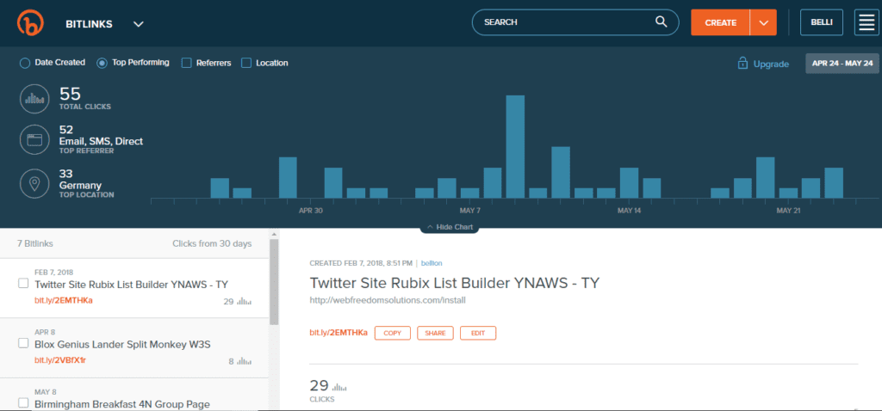Open bit.ly/2VBfX1r link in list
This screenshot has height=411, width=882.
60,360
